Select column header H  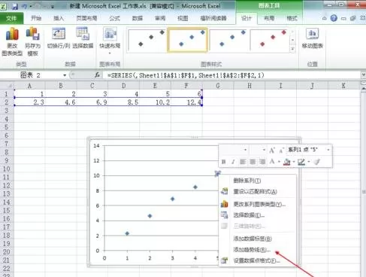pos(250,86)
